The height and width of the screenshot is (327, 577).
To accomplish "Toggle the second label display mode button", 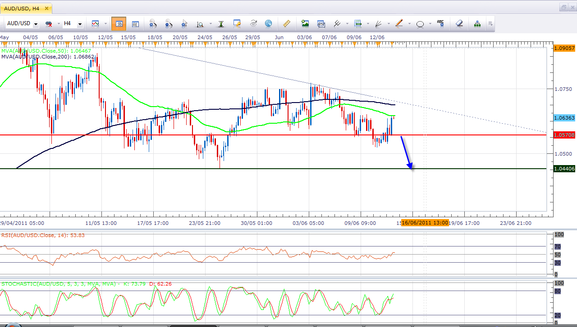I will [135, 24].
